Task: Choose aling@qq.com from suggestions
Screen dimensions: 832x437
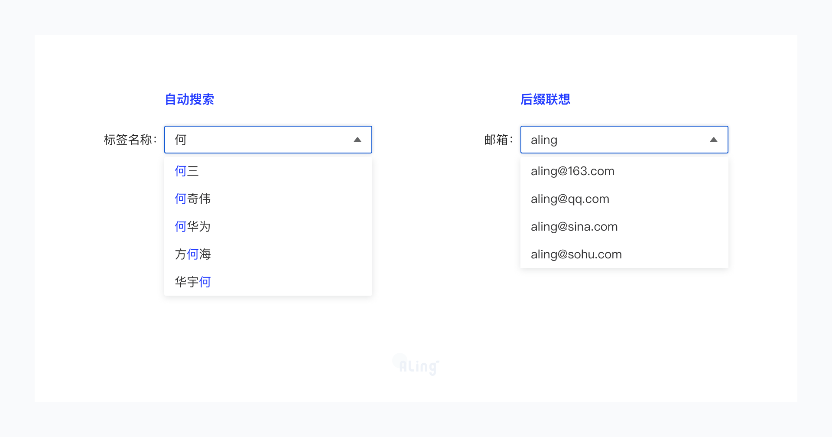Action: coord(570,199)
